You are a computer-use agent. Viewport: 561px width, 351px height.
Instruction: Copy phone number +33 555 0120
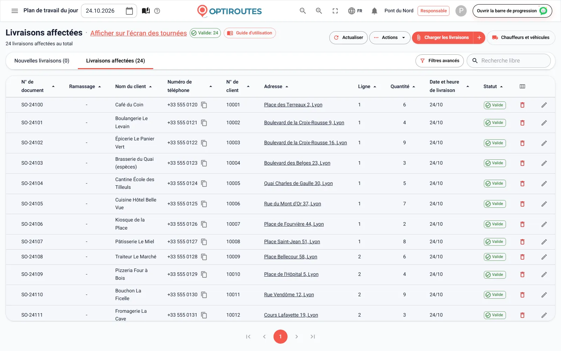click(x=204, y=105)
